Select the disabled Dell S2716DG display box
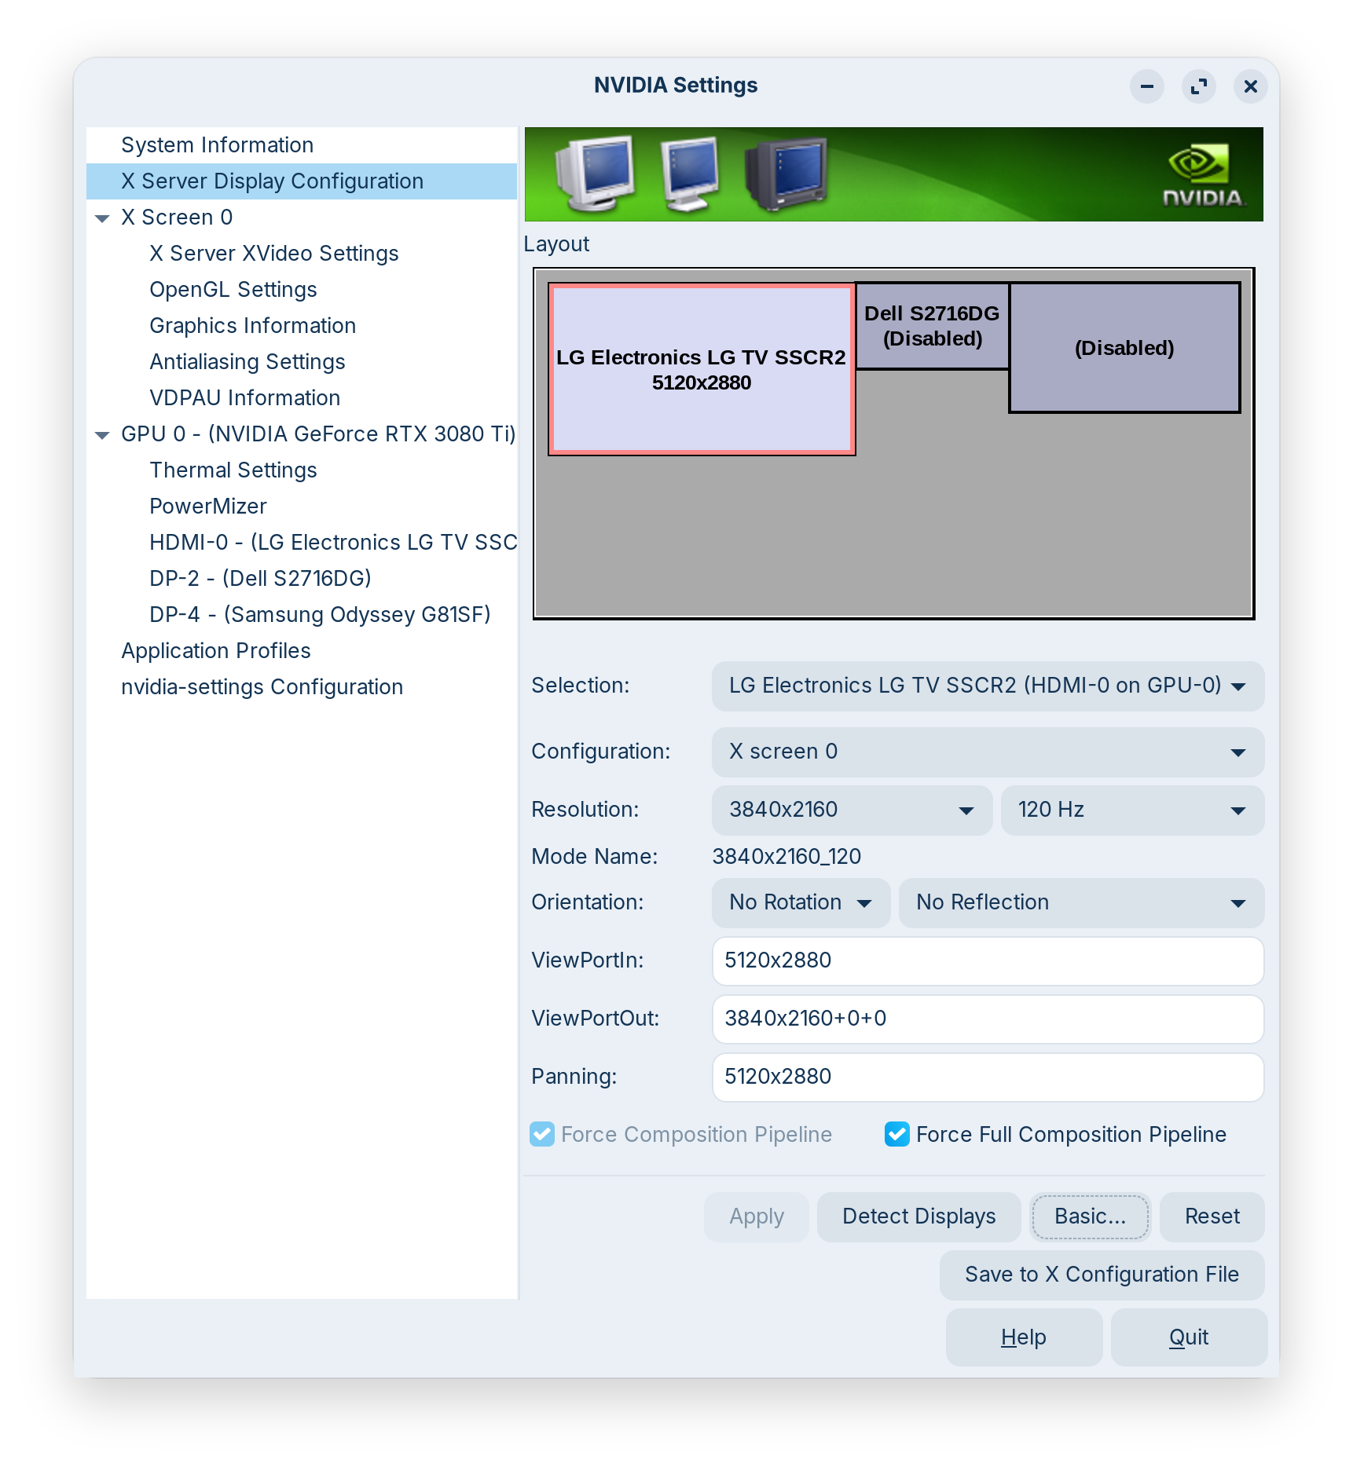1353x1467 pixels. pyautogui.click(x=932, y=326)
